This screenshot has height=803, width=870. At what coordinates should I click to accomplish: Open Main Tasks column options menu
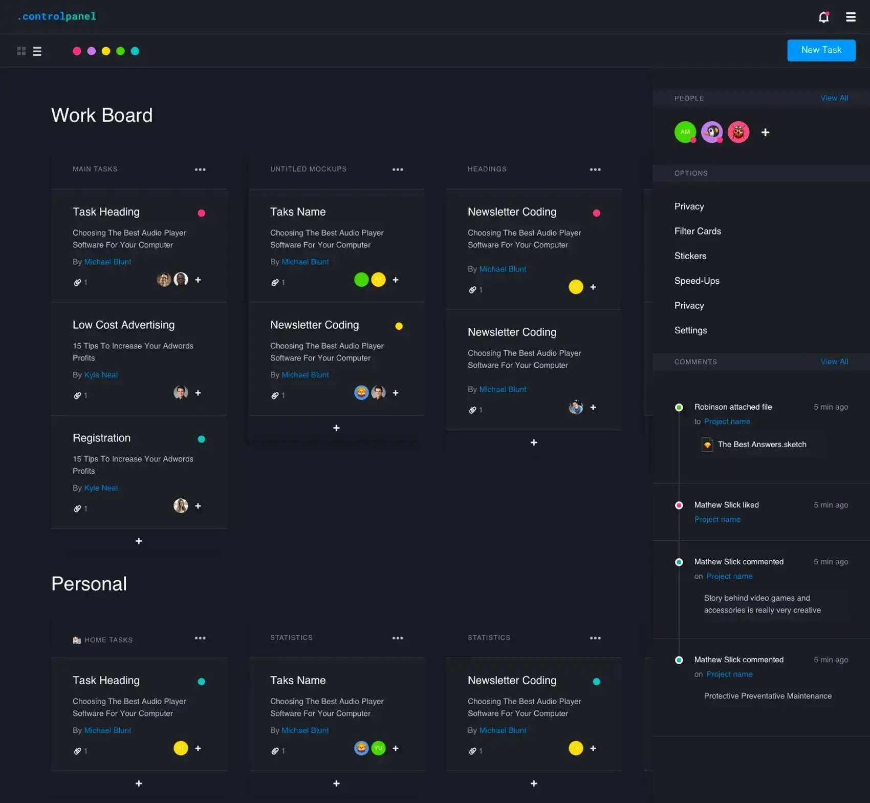point(200,170)
